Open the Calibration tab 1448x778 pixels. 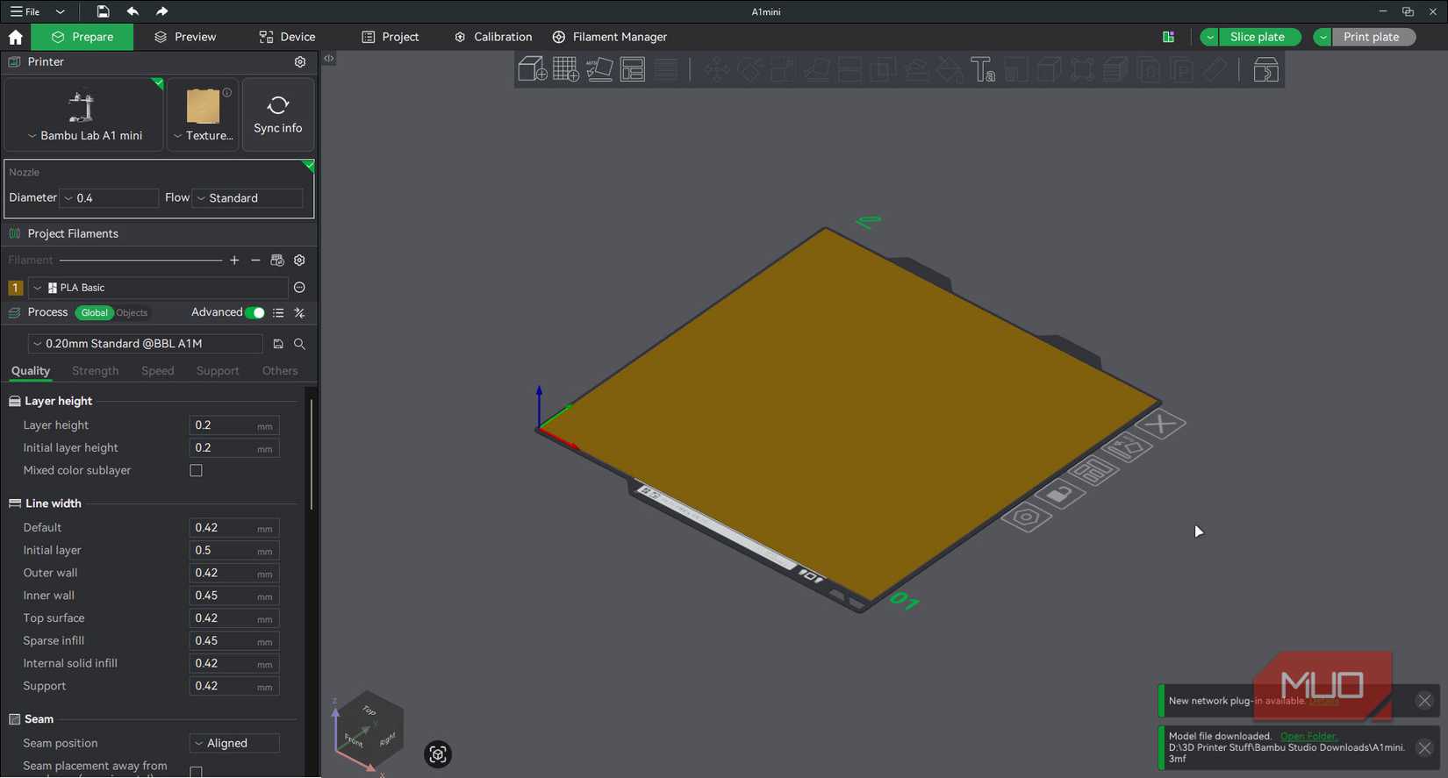tap(494, 37)
